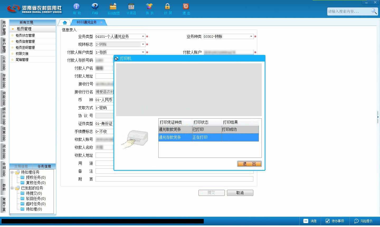Select the 通兑存款凭条 row in print list
The width and height of the screenshot is (380, 227).
point(208,137)
